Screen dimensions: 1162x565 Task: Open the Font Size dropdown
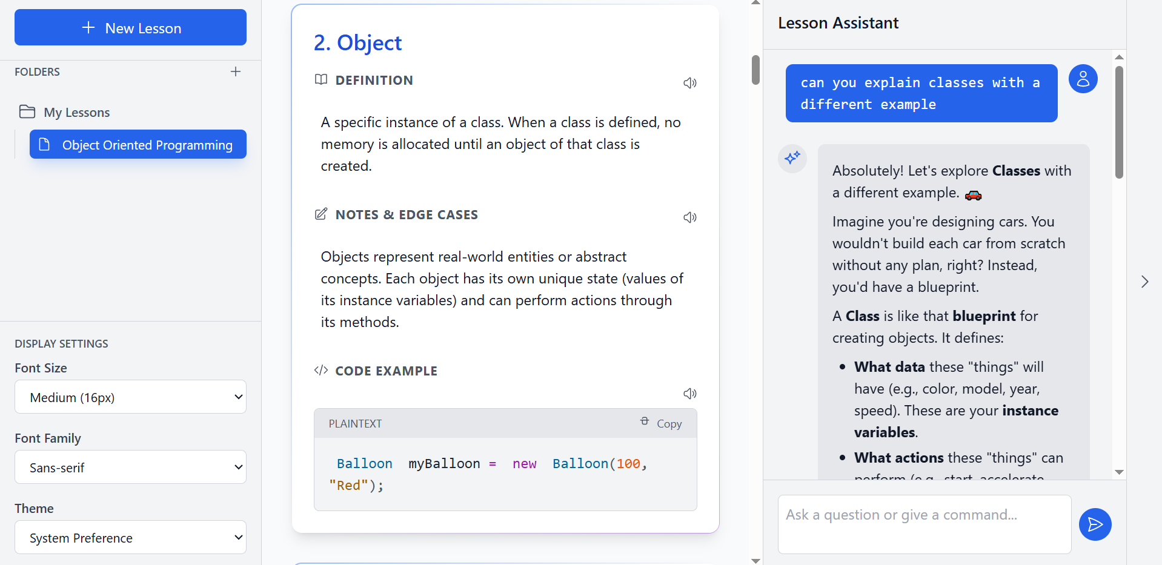coord(130,397)
